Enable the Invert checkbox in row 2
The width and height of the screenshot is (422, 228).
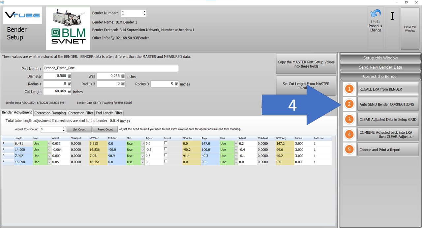click(x=166, y=149)
